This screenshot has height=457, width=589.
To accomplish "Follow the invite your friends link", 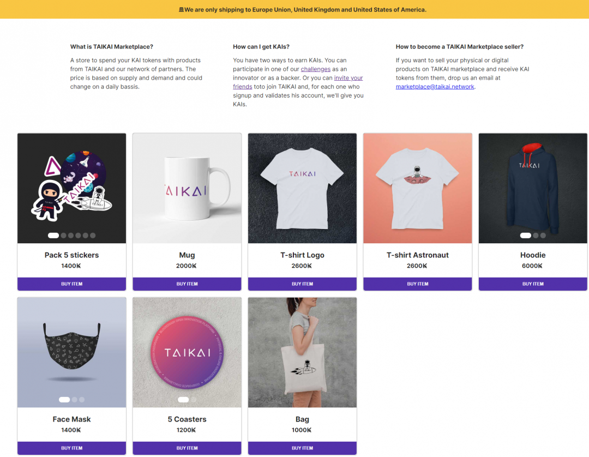I will click(348, 78).
